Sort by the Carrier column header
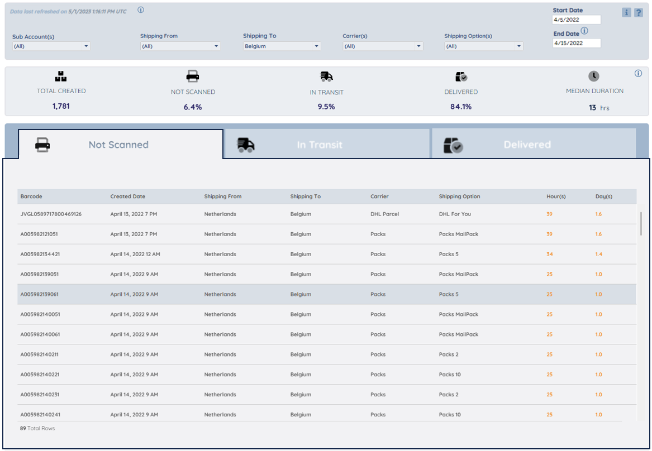 (379, 196)
